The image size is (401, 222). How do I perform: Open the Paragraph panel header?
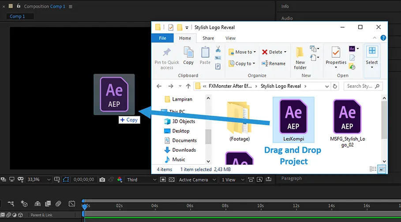pos(291,178)
